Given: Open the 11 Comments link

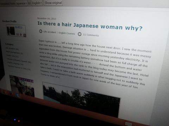Looking at the screenshot, I should [x=91, y=35].
